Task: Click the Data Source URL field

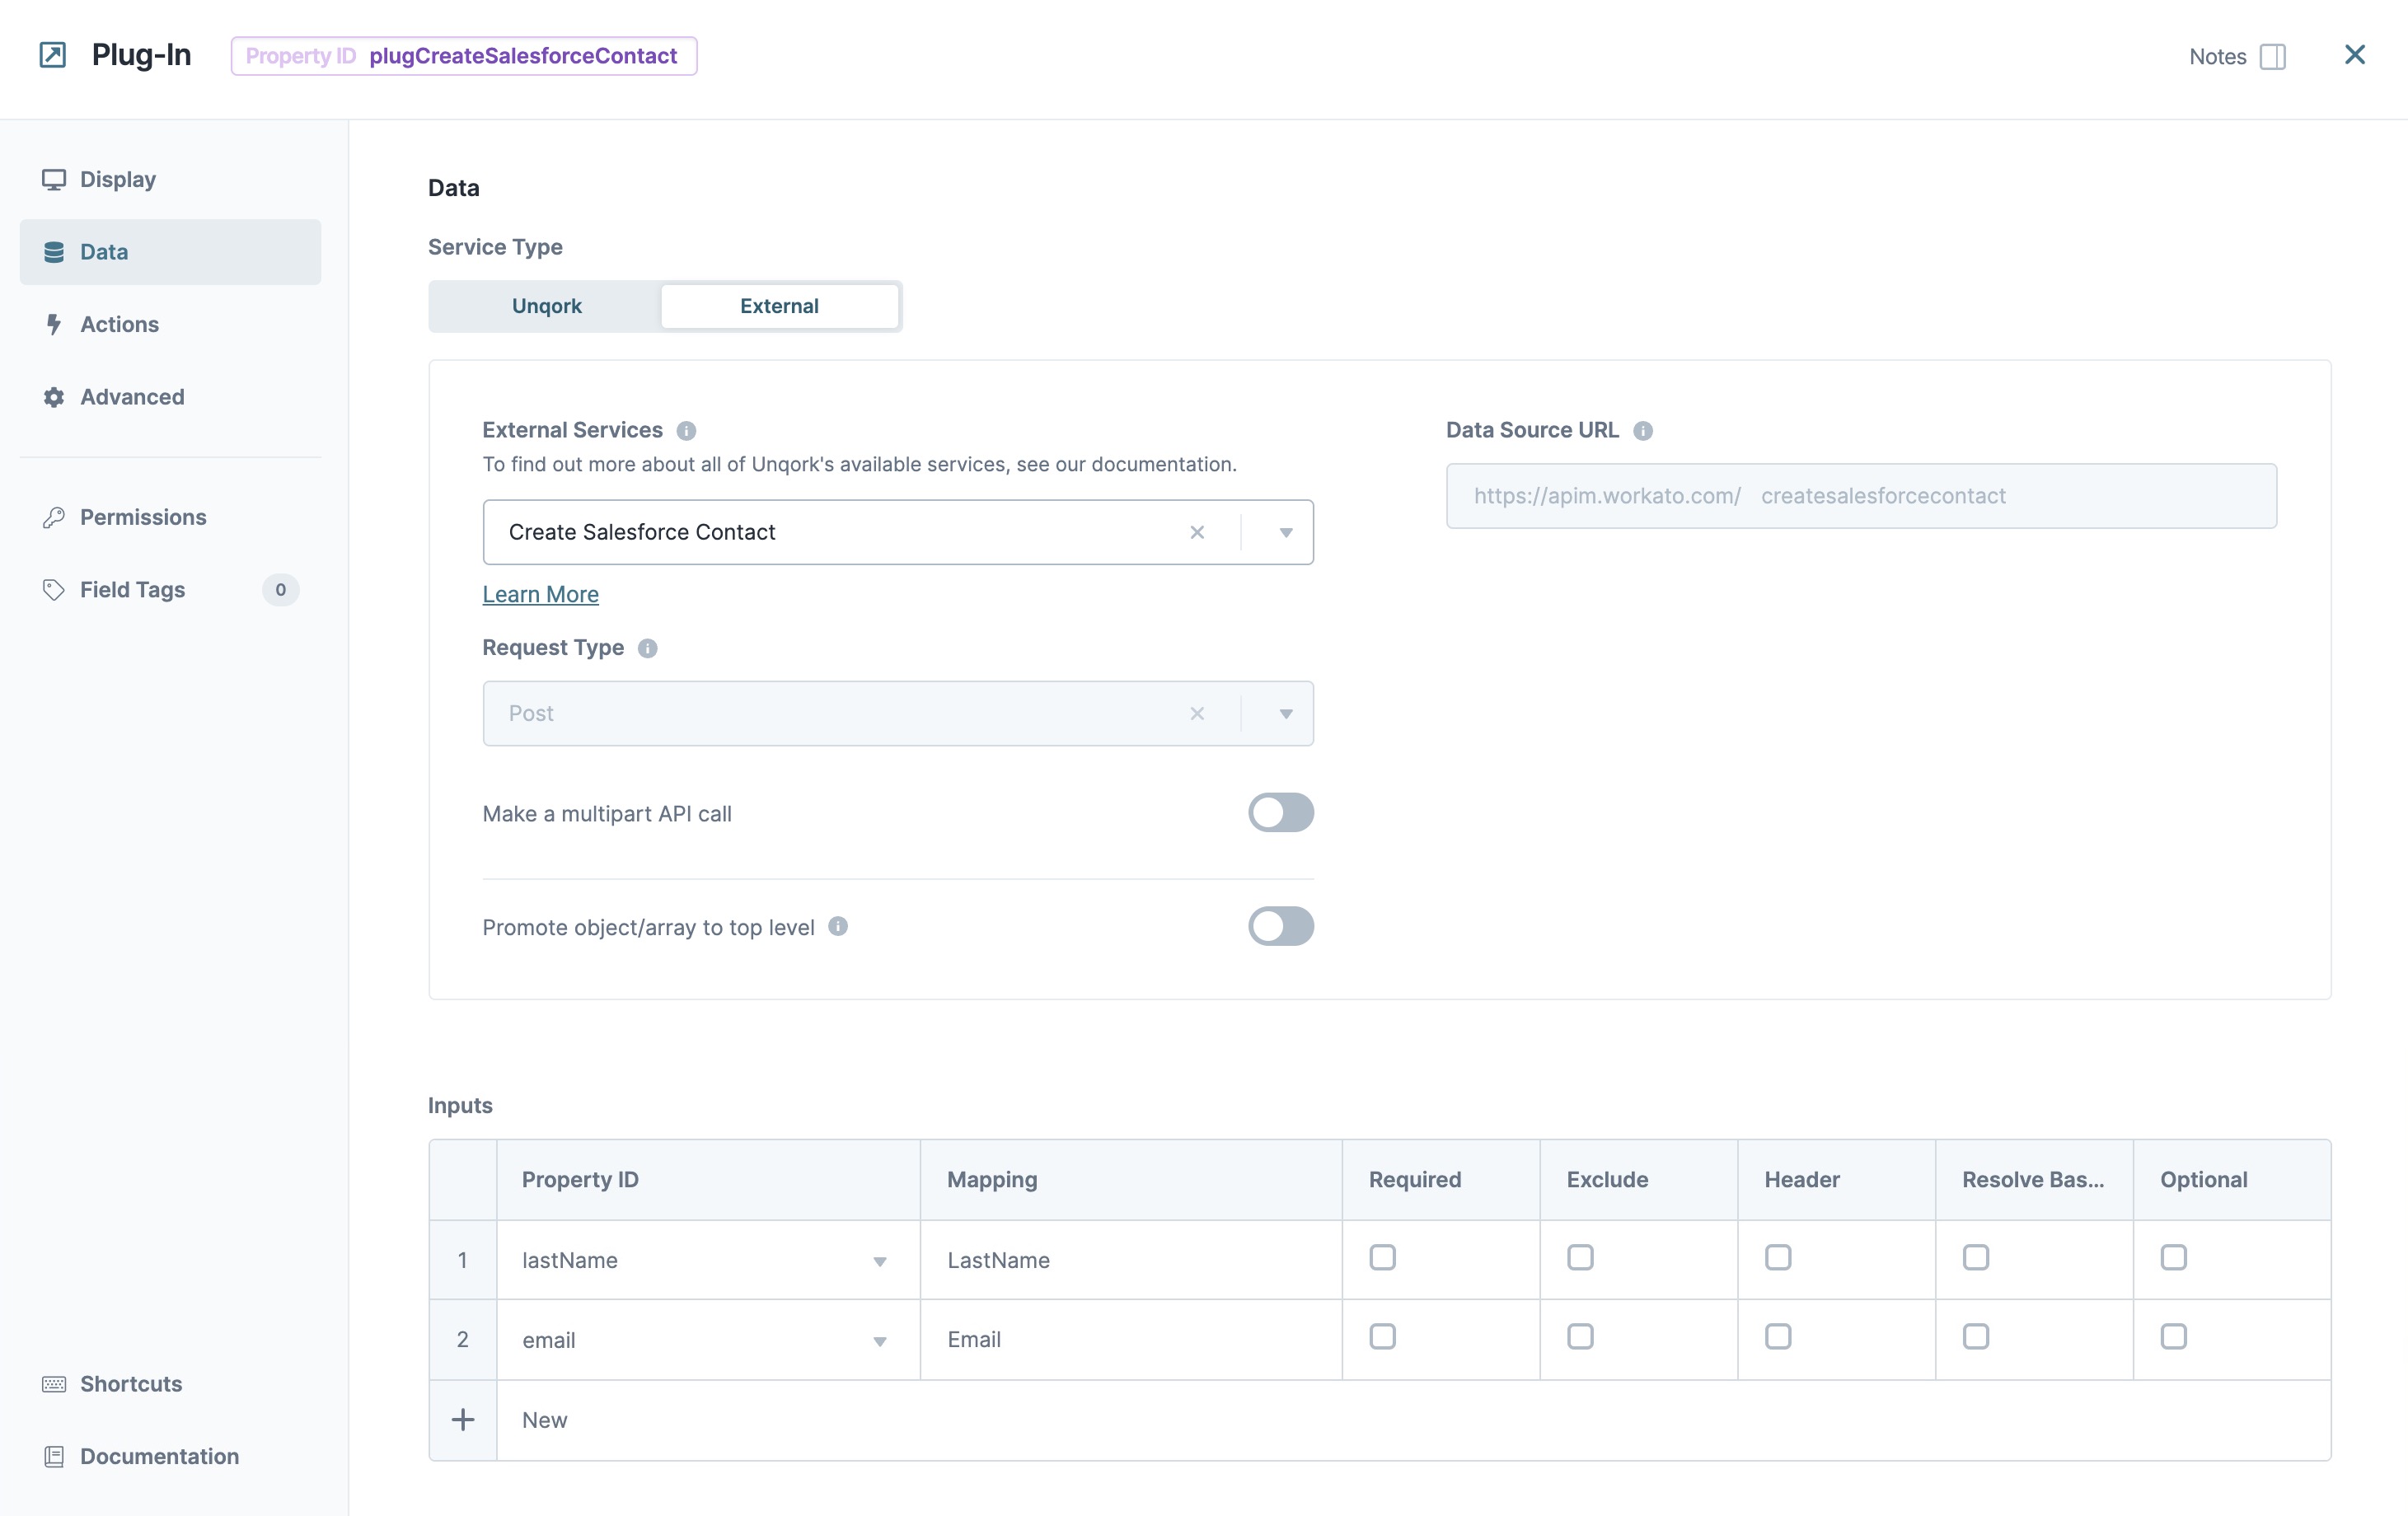Action: point(1861,496)
